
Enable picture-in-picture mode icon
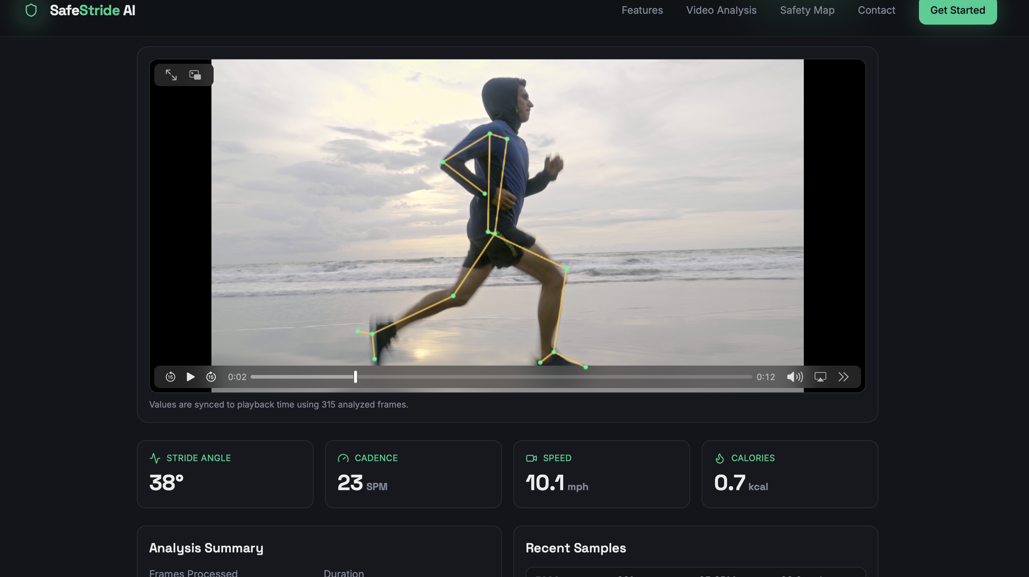(195, 75)
